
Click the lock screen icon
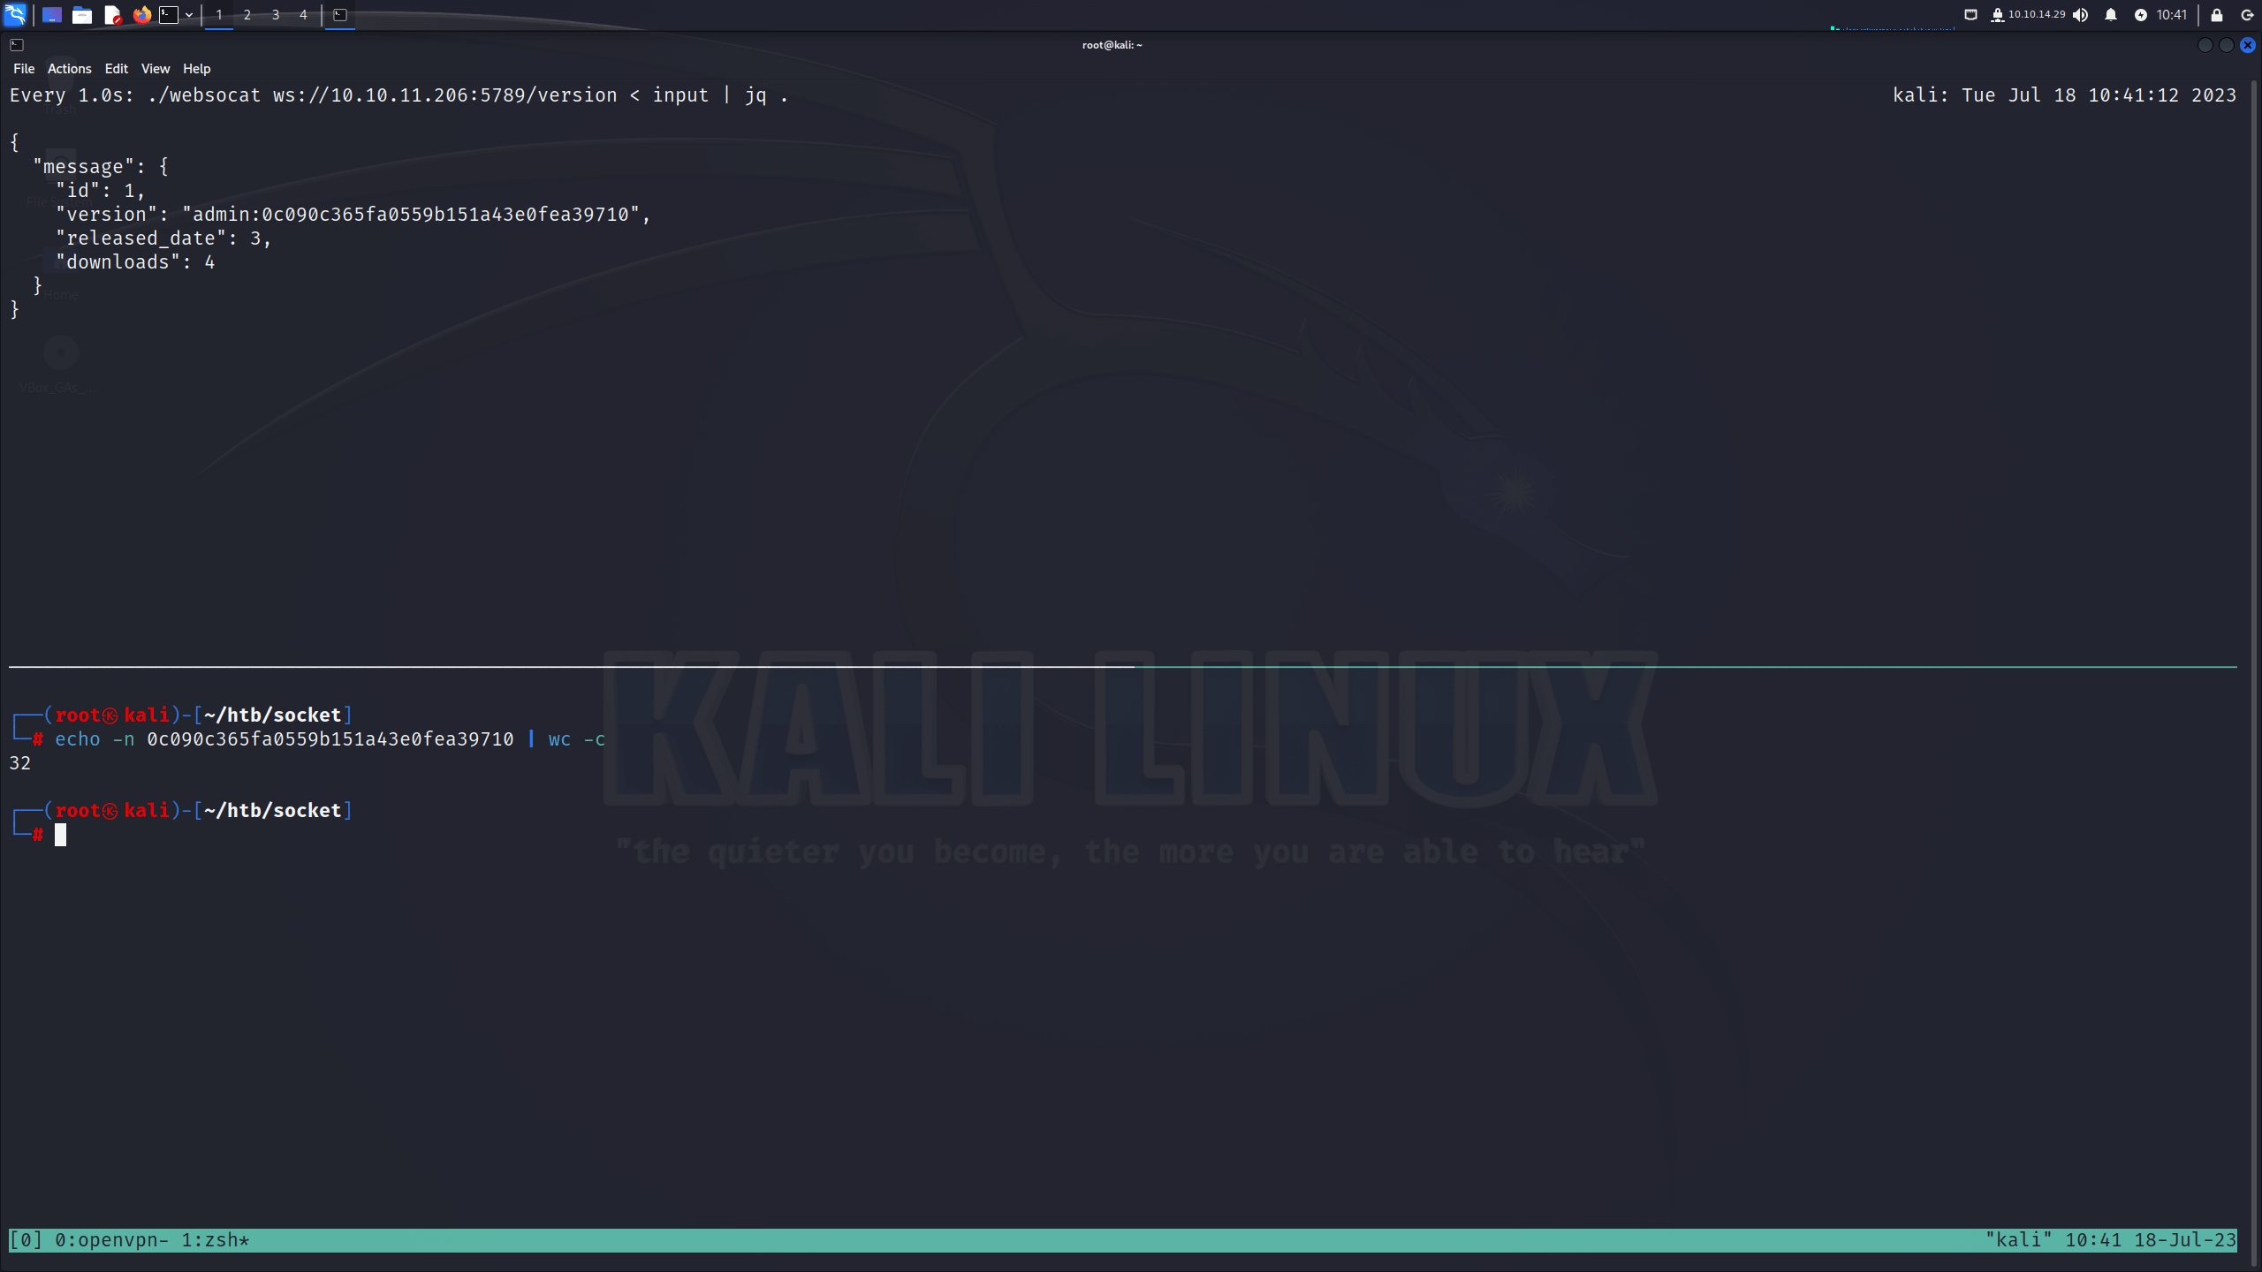pos(2217,15)
